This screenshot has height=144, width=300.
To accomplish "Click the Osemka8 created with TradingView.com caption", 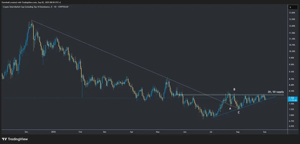I will [x=31, y=2].
